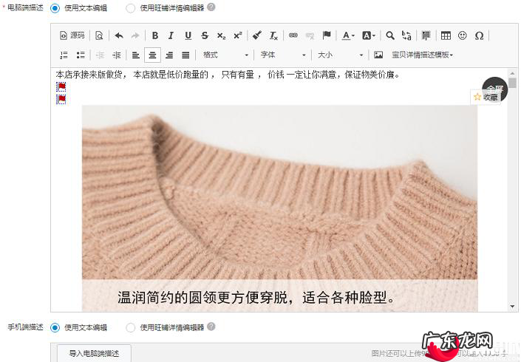Image resolution: width=521 pixels, height=362 pixels.
Task: Increase the text indent
Action: pyautogui.click(x=116, y=55)
